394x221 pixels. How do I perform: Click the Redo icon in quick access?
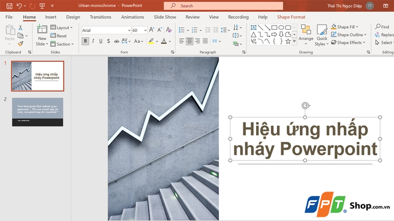32,6
